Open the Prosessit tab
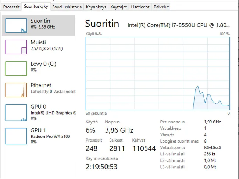 pos(11,7)
